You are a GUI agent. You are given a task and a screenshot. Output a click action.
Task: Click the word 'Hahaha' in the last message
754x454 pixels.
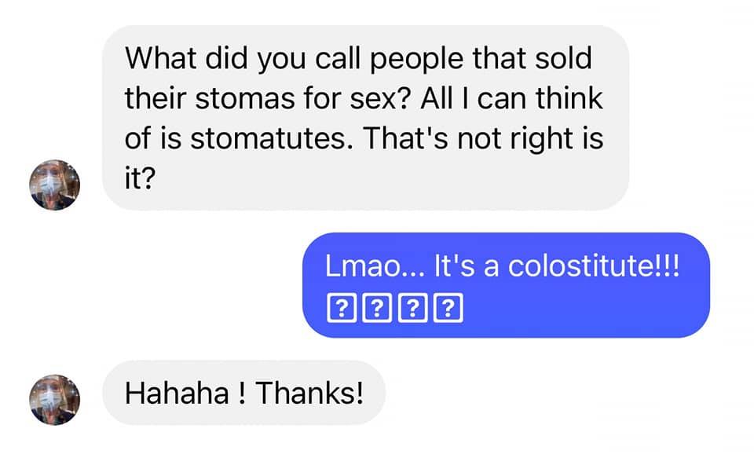click(177, 393)
